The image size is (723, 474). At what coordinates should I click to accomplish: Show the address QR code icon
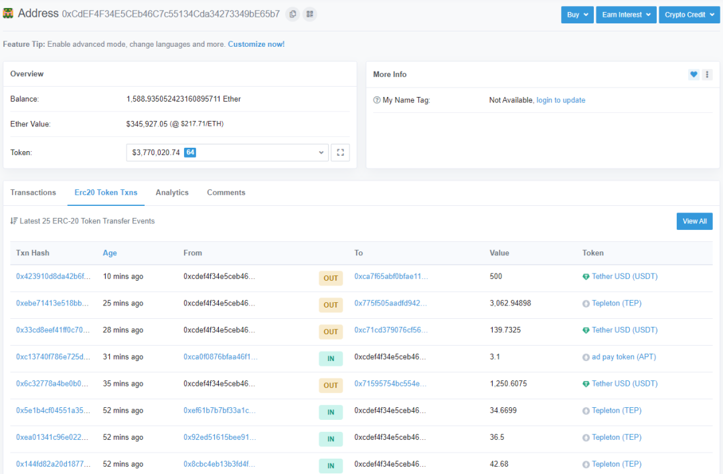tap(310, 14)
